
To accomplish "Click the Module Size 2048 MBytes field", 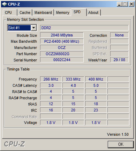I will 62,35.
